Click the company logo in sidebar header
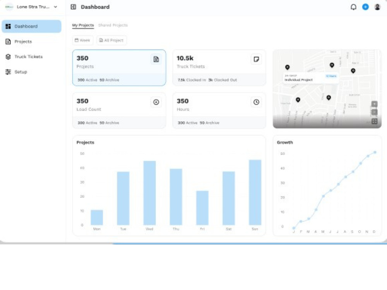 coord(9,7)
